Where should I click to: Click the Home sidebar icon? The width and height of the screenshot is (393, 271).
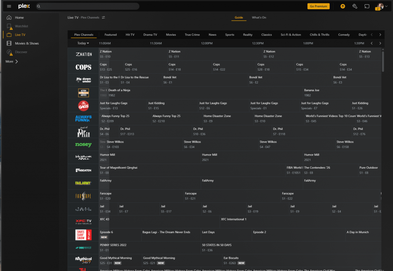(x=9, y=18)
